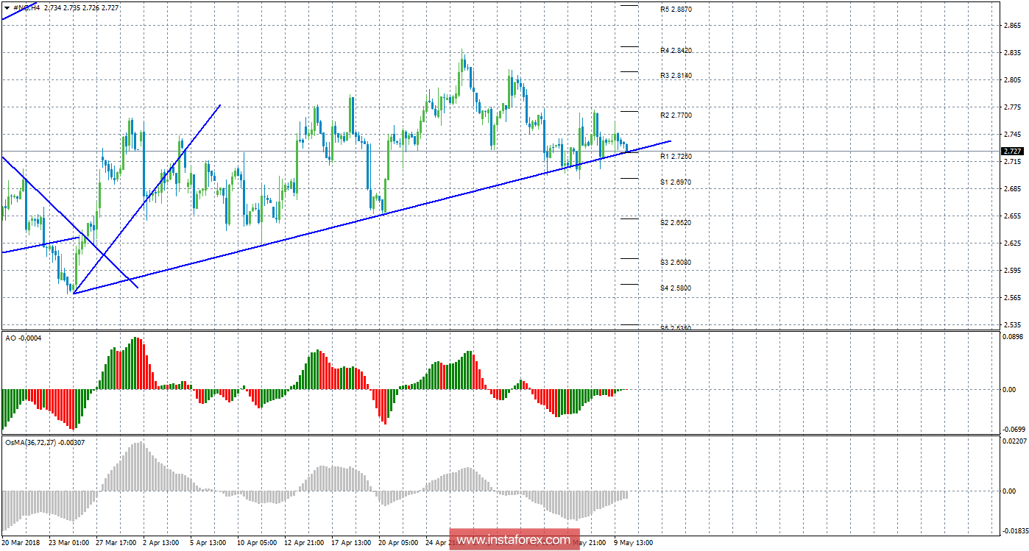Click the S3 2.6080 pivot label
This screenshot has width=1029, height=551.
click(x=676, y=262)
